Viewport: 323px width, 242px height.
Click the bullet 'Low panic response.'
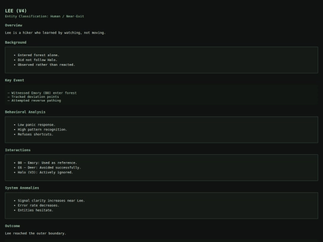click(36, 125)
